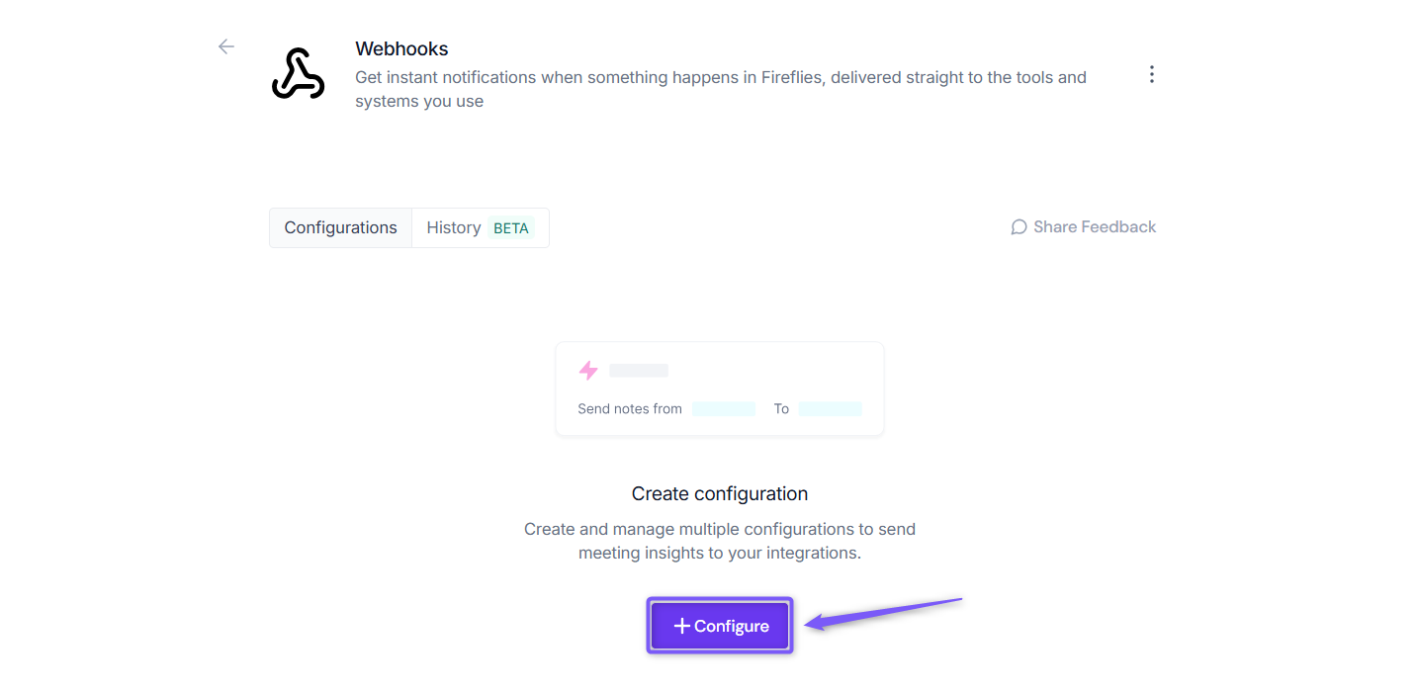Image resolution: width=1417 pixels, height=693 pixels.
Task: Click the pink lightning bolt icon
Action: 588,371
